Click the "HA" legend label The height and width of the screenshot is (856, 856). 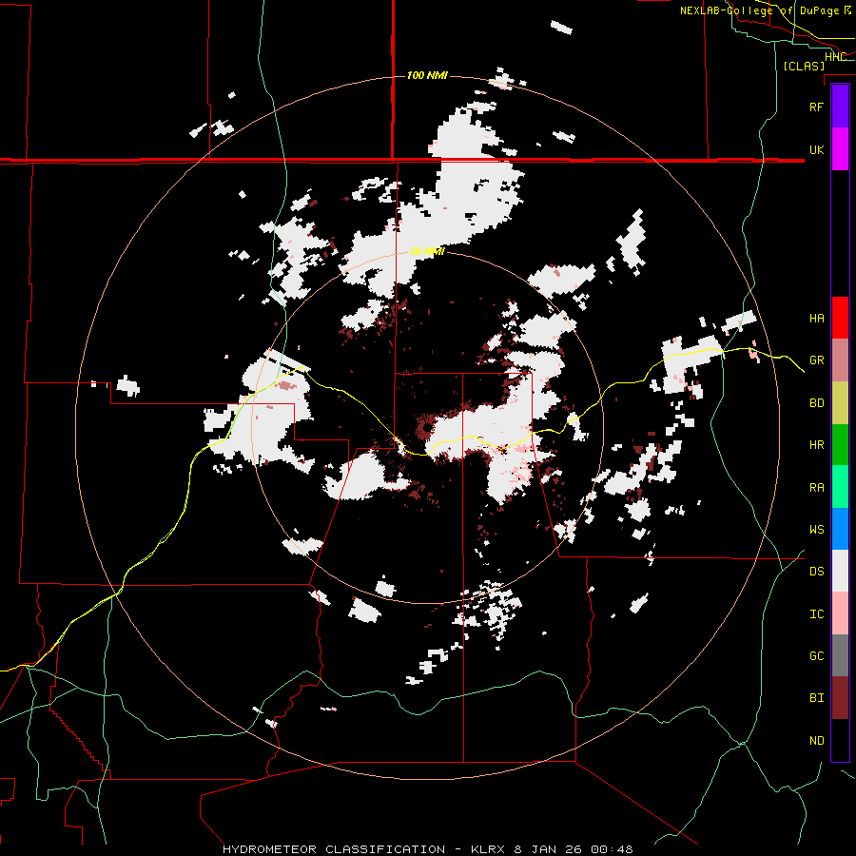[816, 319]
